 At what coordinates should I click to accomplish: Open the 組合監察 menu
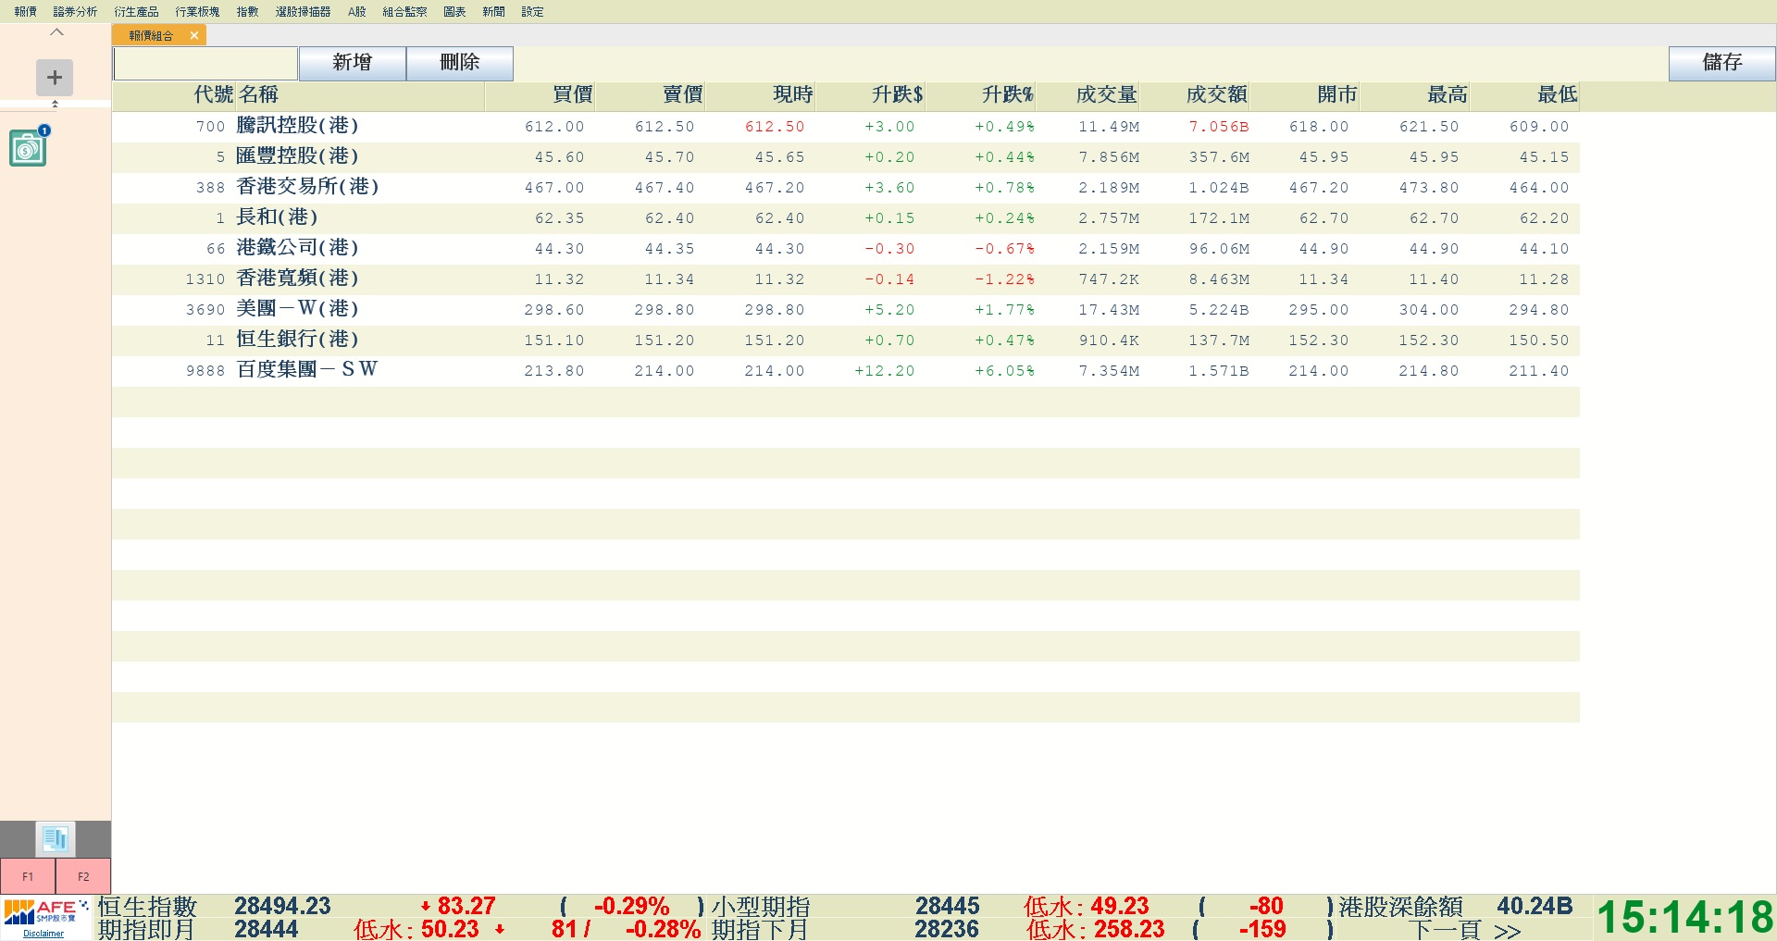pos(404,11)
